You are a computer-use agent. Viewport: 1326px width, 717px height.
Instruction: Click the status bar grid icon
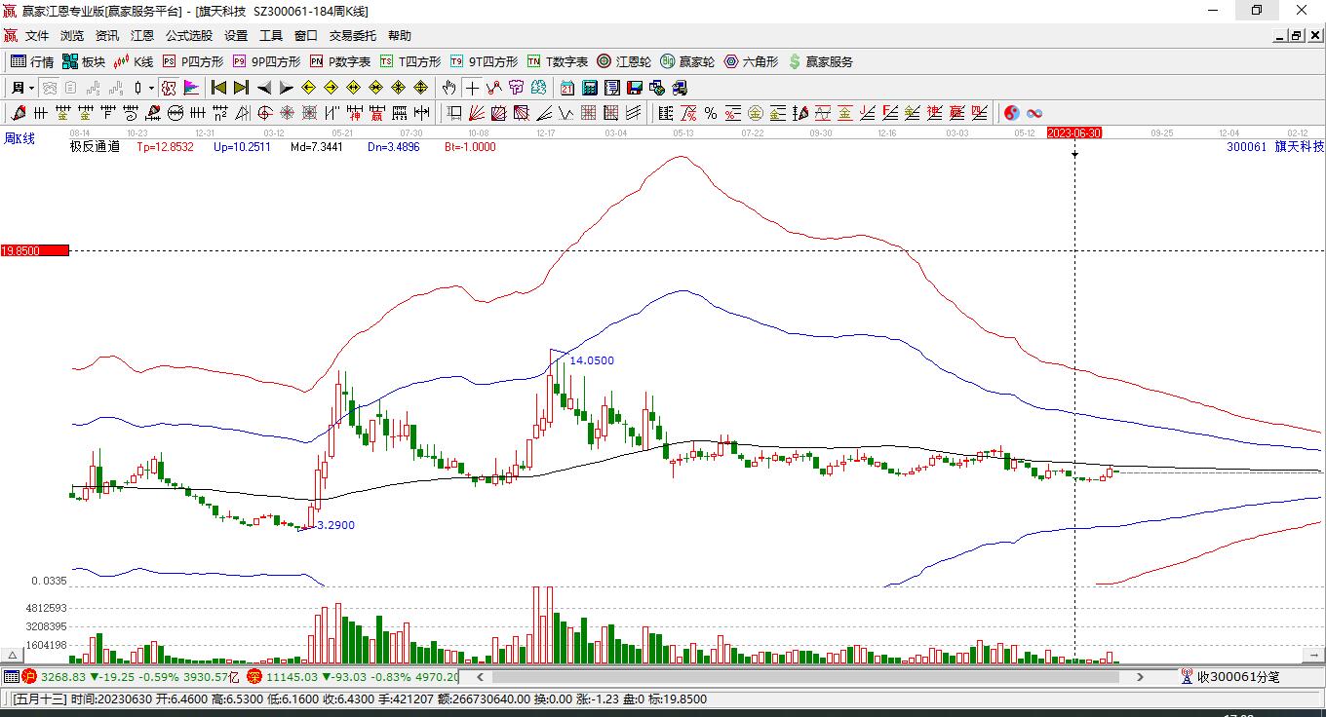pos(11,676)
